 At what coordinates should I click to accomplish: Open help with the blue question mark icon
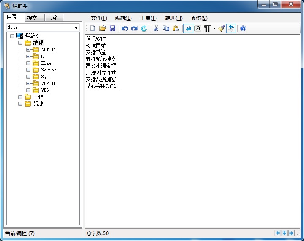243,28
